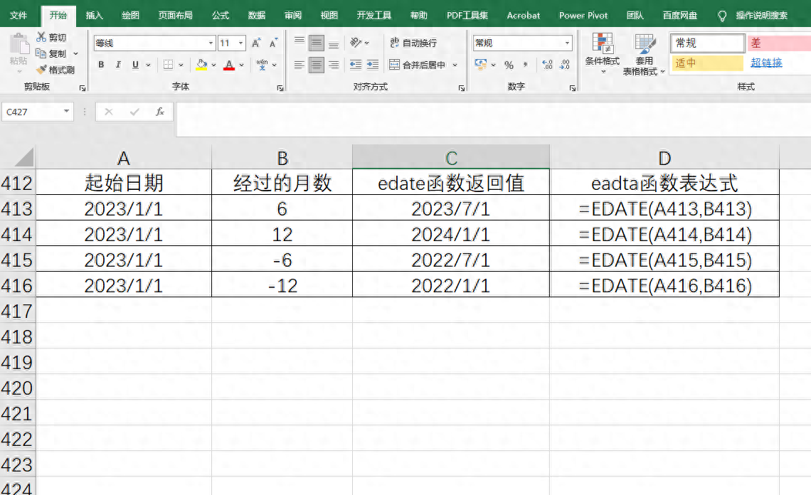The width and height of the screenshot is (811, 495).
Task: Select the Format Painter brush
Action: (x=41, y=69)
